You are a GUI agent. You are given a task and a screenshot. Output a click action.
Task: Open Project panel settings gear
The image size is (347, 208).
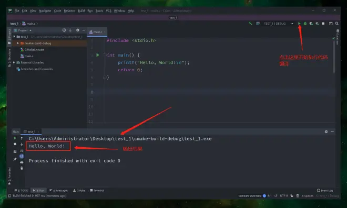pyautogui.click(x=78, y=30)
